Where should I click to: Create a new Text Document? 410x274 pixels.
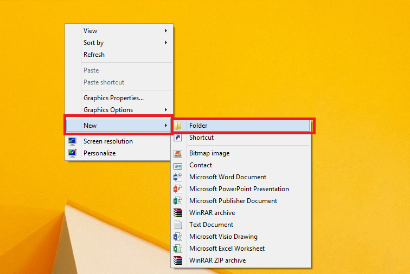241,225
